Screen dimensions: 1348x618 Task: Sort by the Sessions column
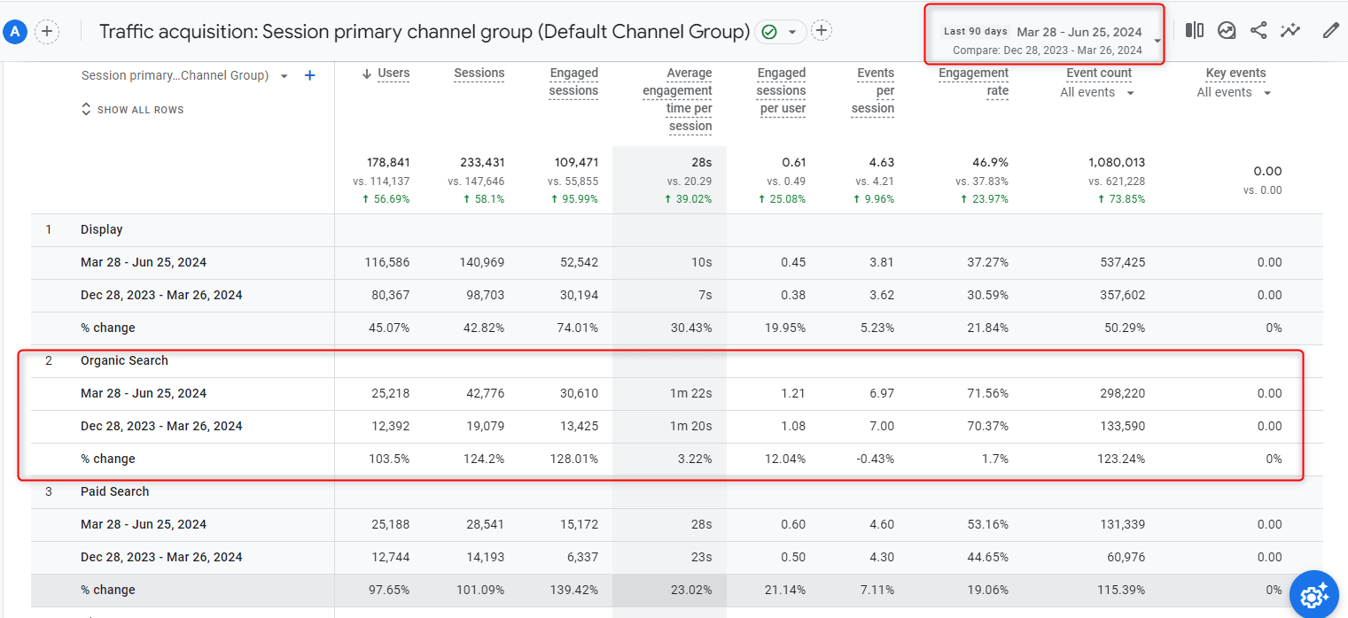pyautogui.click(x=479, y=73)
